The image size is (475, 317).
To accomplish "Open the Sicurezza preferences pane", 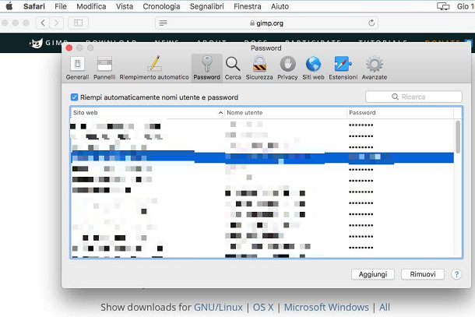I will pyautogui.click(x=259, y=69).
